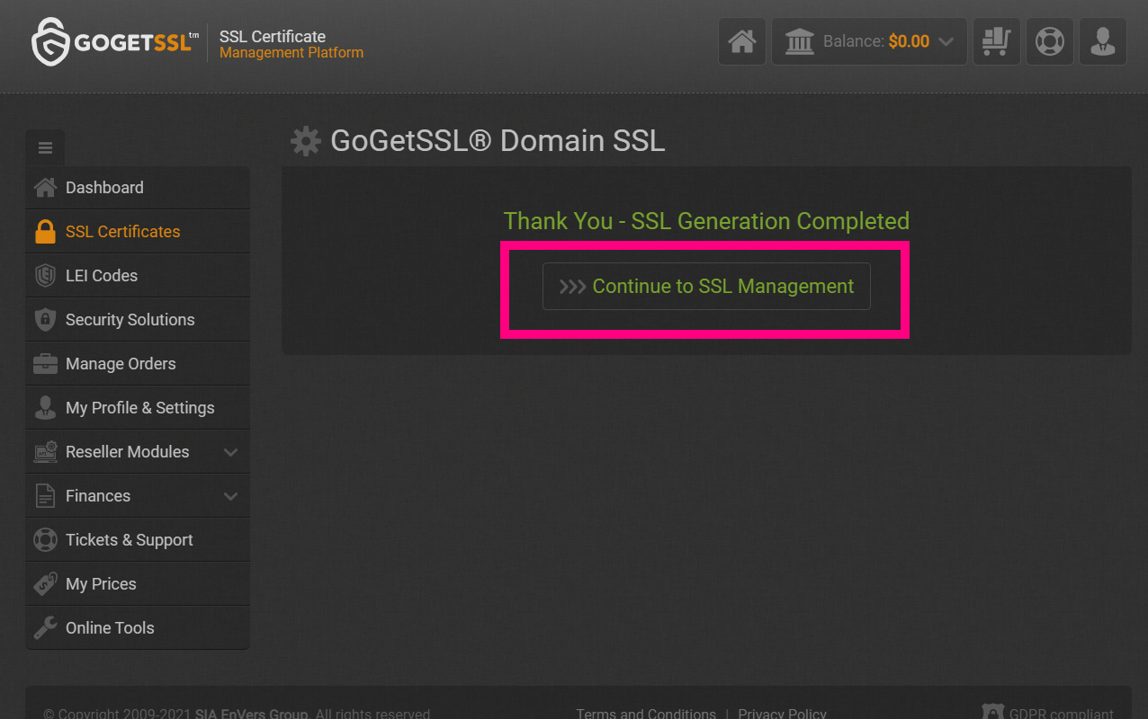Click the My Profile person icon
Screen dimensions: 1148x719
(x=45, y=408)
